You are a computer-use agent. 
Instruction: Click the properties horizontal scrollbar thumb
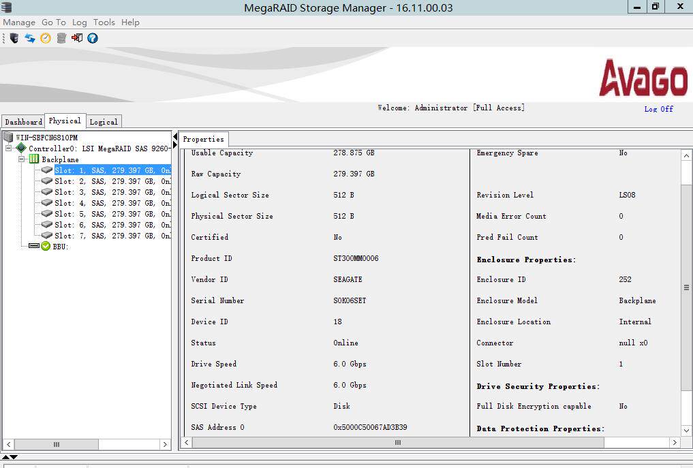tap(398, 442)
